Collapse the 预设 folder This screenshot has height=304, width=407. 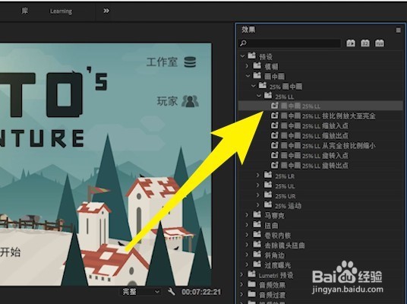(x=242, y=56)
